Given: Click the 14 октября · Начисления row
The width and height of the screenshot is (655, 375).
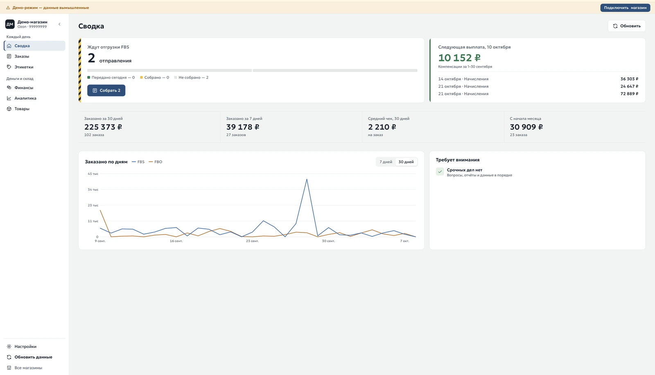Looking at the screenshot, I should click(x=538, y=79).
